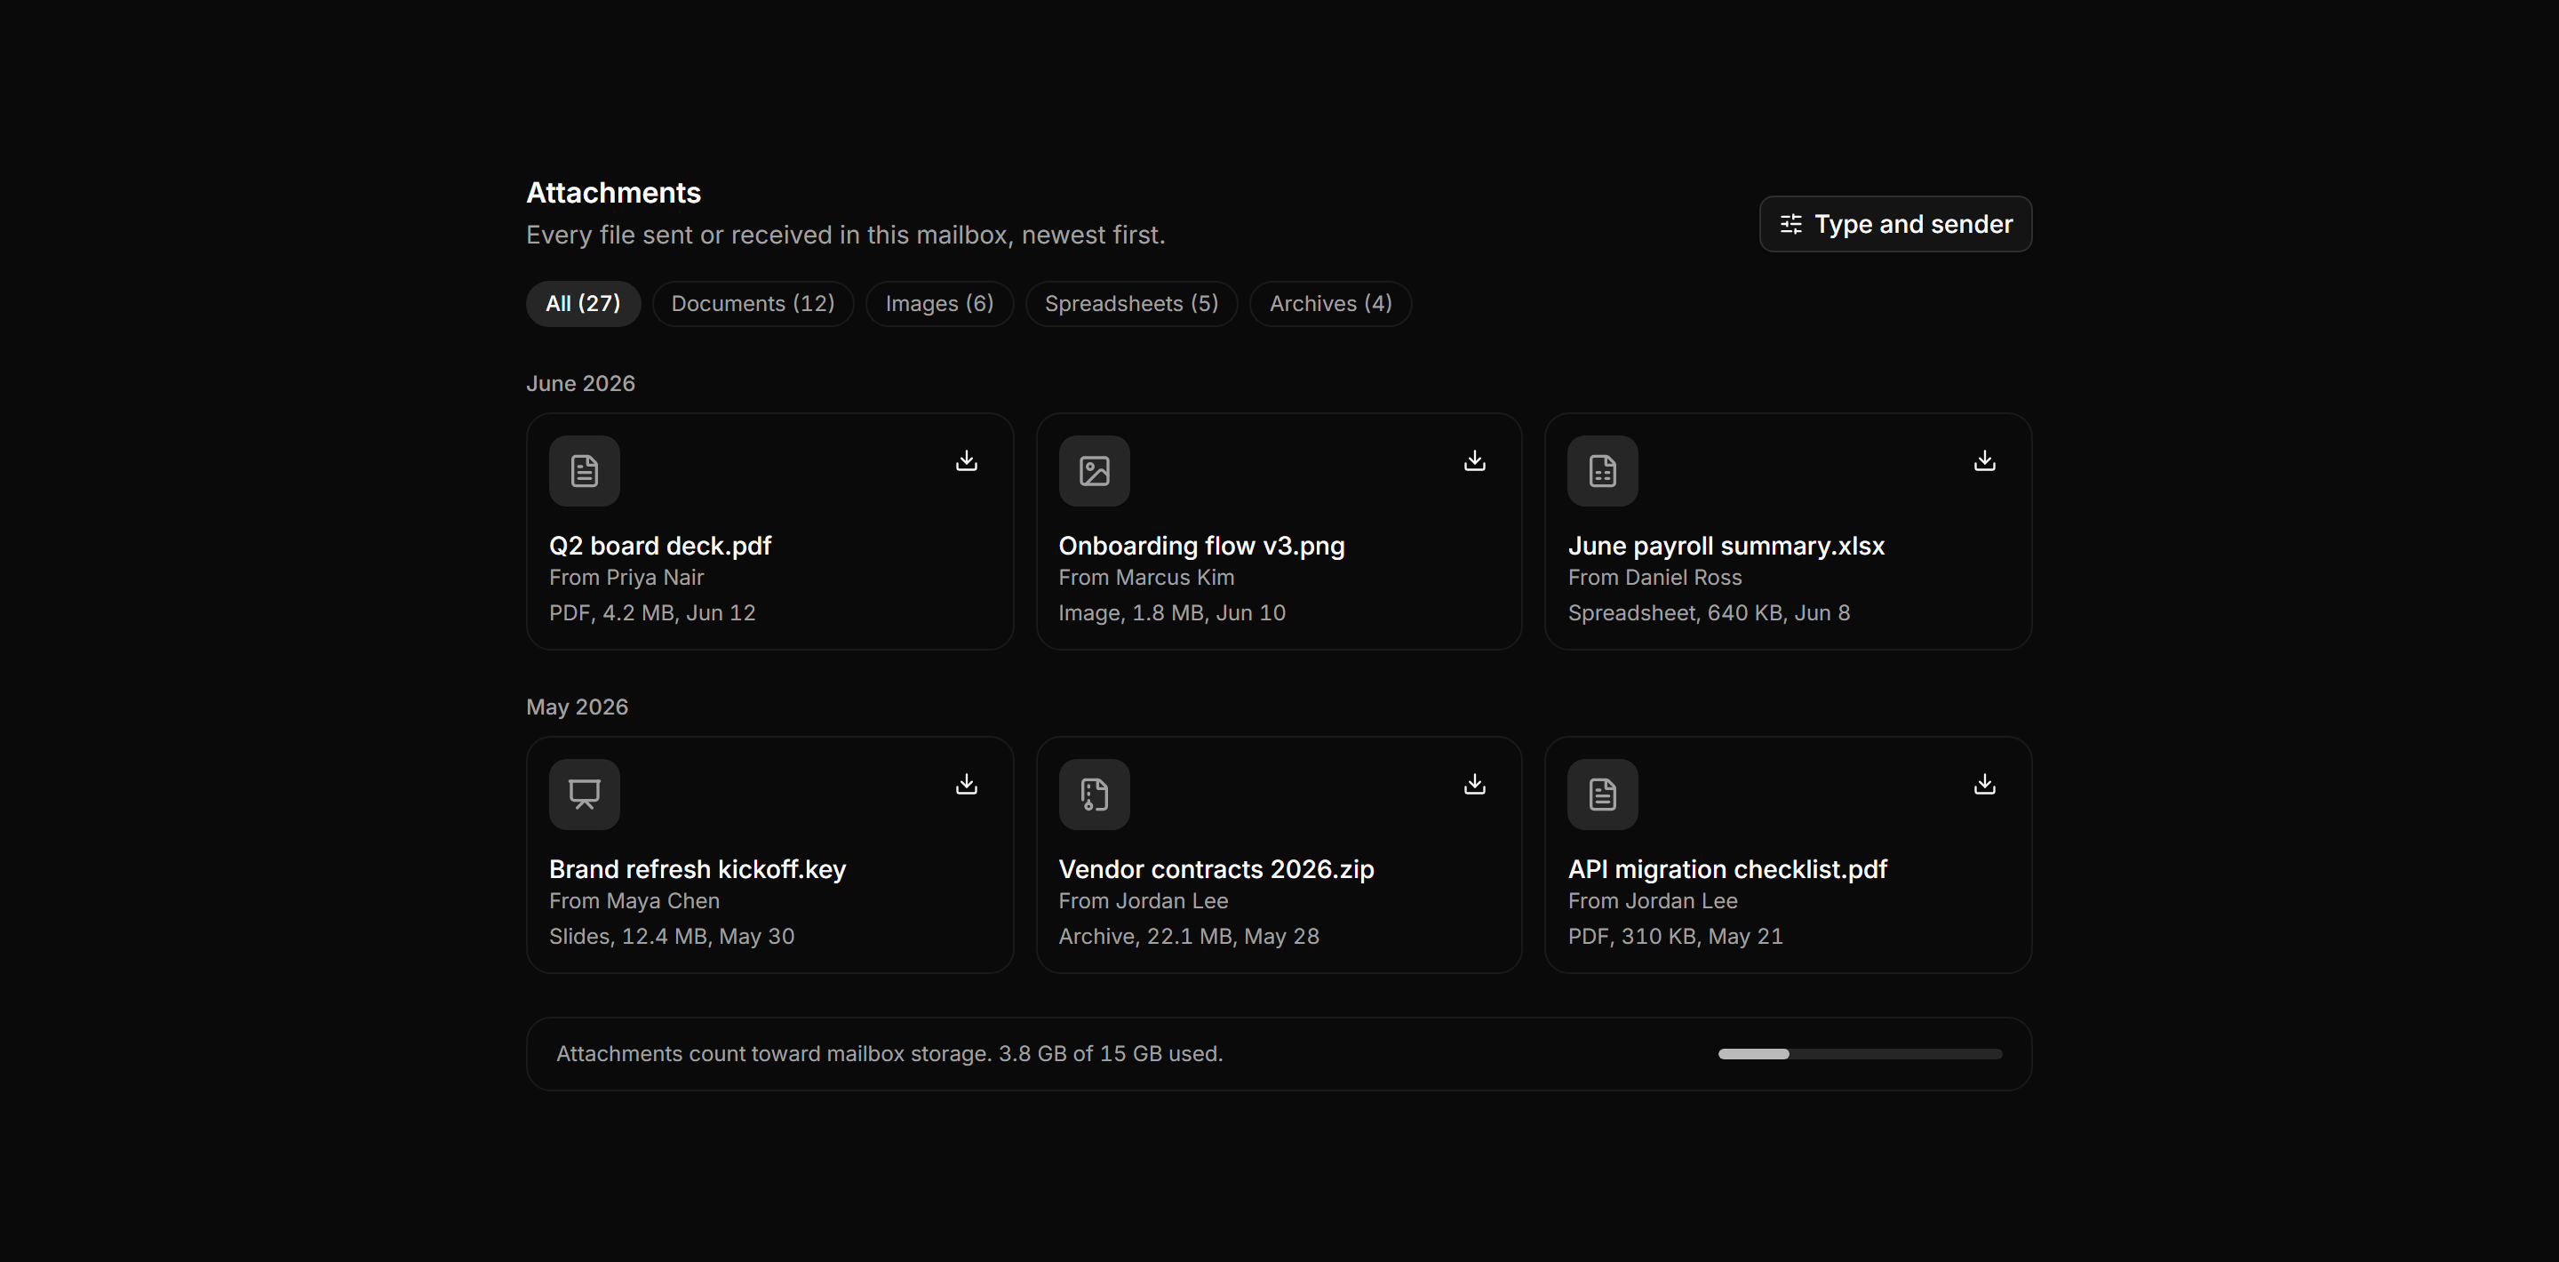This screenshot has width=2559, height=1262.
Task: Download June payroll summary.xlsx
Action: pyautogui.click(x=1985, y=460)
